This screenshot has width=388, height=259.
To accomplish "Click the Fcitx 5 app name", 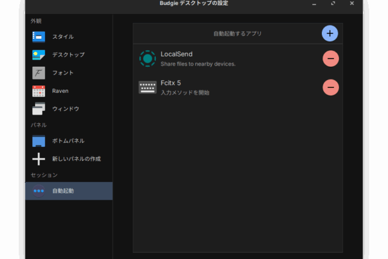I will (171, 83).
